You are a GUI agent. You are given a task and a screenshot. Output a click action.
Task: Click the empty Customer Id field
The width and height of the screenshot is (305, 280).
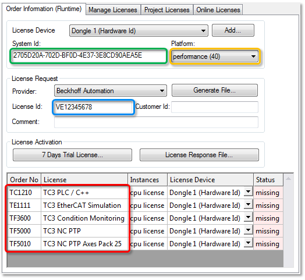[215, 107]
